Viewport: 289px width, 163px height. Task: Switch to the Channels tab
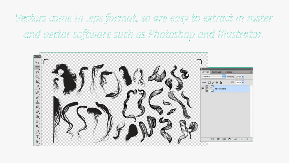click(x=217, y=72)
